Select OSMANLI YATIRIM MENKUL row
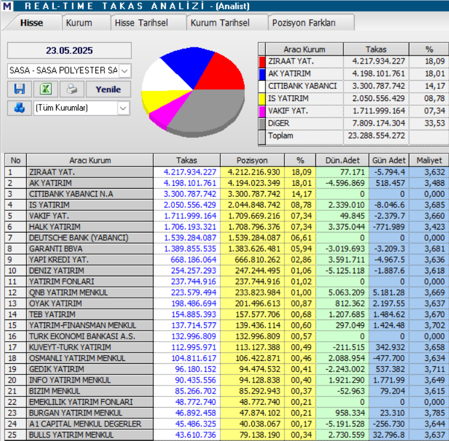Screen dimensions: 449x441 (226, 358)
